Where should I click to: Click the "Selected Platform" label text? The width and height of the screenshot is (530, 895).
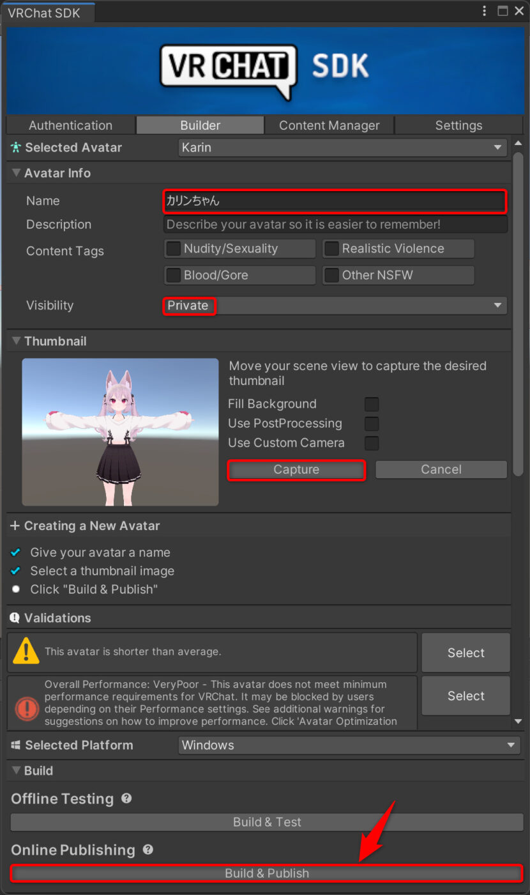coord(79,745)
